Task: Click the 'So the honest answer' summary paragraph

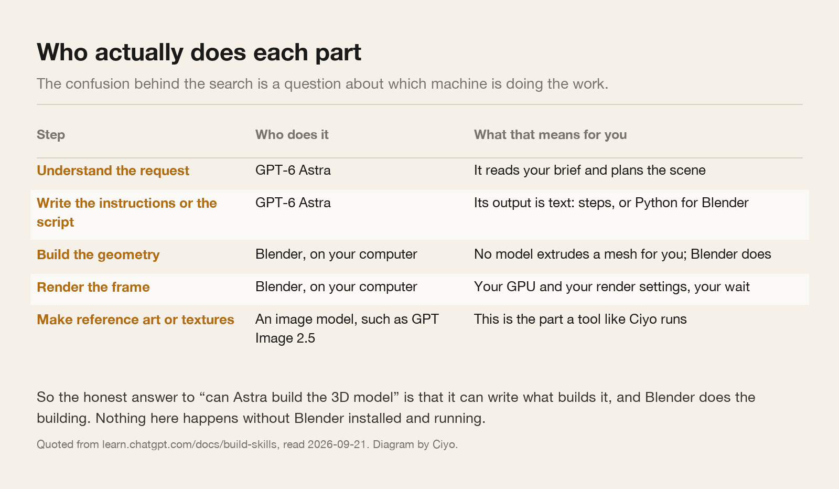Action: click(x=396, y=408)
